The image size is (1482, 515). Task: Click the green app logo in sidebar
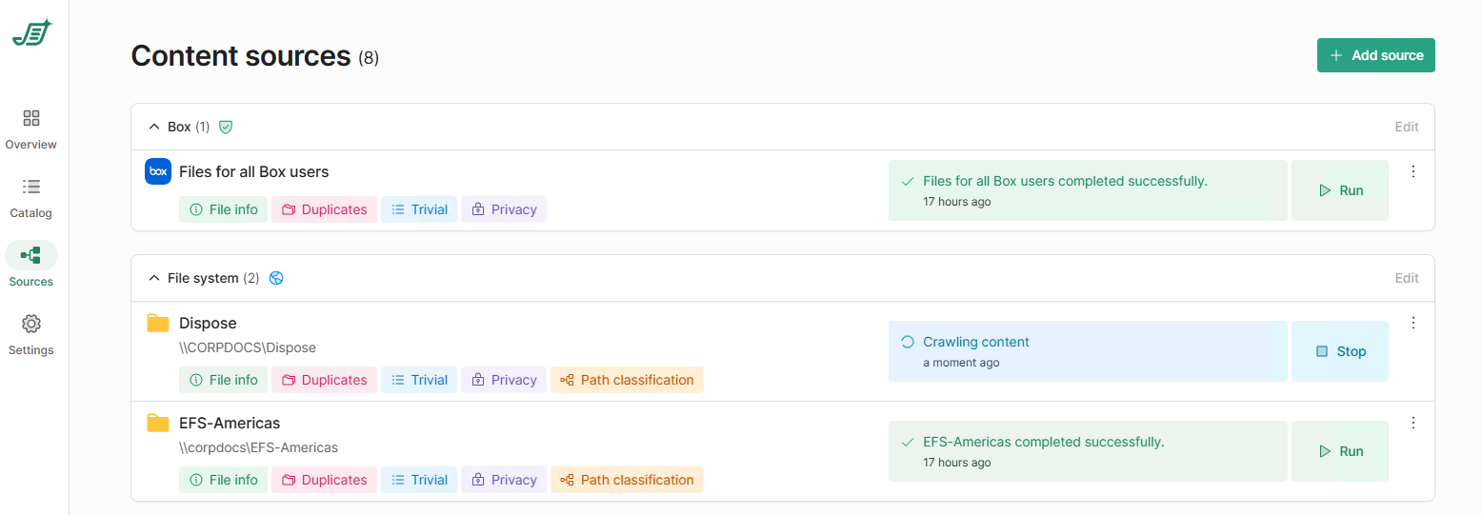tap(32, 33)
